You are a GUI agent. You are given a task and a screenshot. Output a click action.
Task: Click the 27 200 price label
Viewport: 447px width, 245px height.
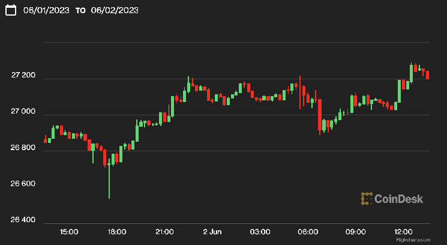coord(23,76)
